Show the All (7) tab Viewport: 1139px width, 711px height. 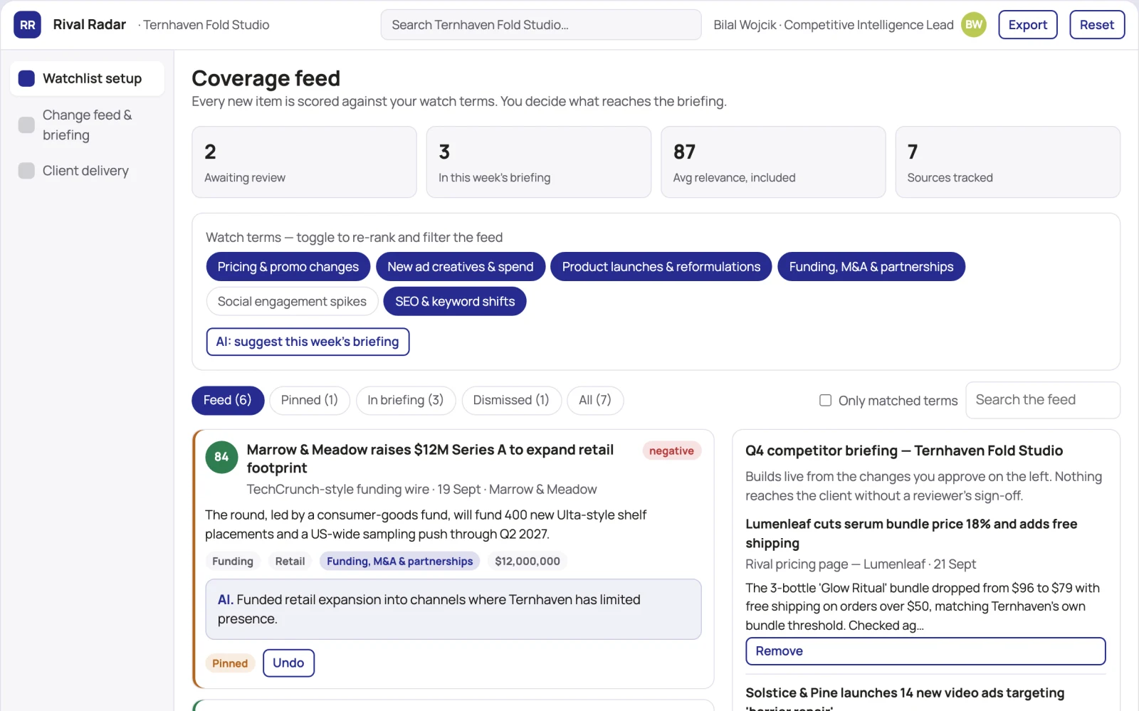click(x=595, y=400)
